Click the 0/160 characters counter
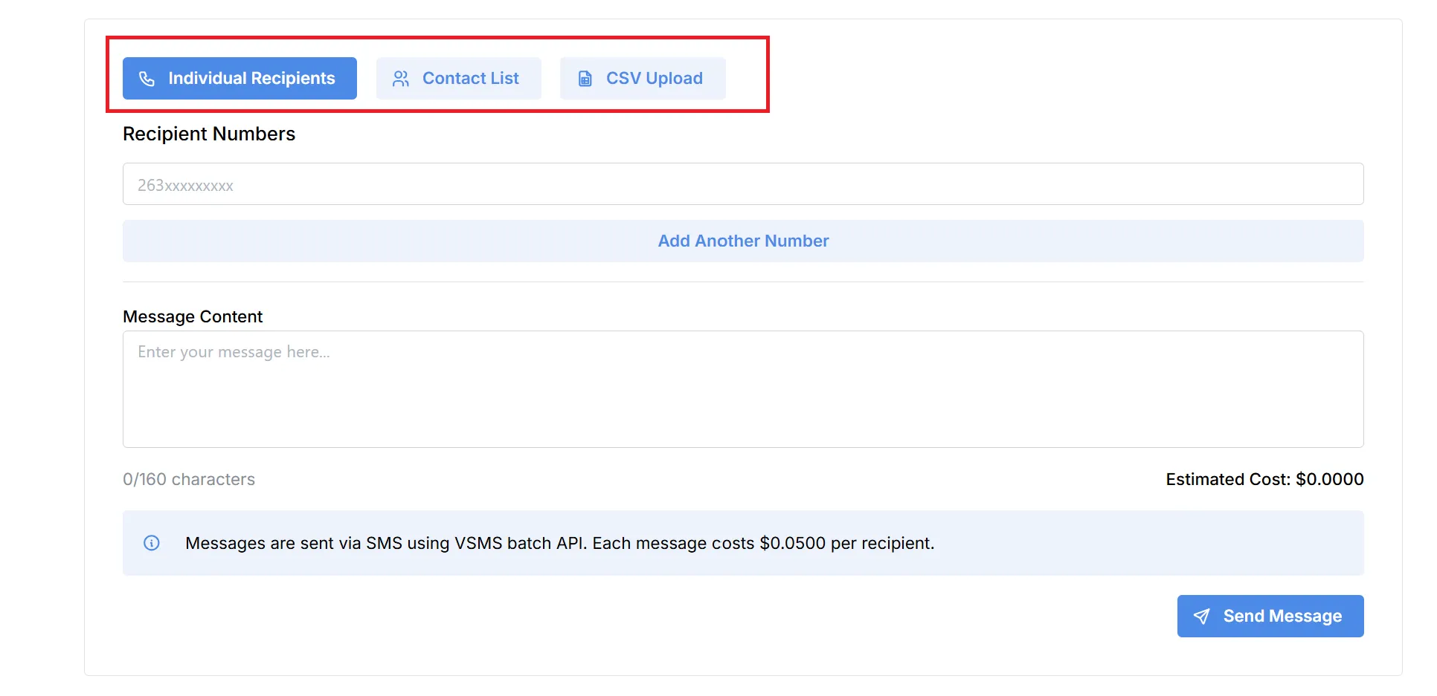 (x=189, y=480)
